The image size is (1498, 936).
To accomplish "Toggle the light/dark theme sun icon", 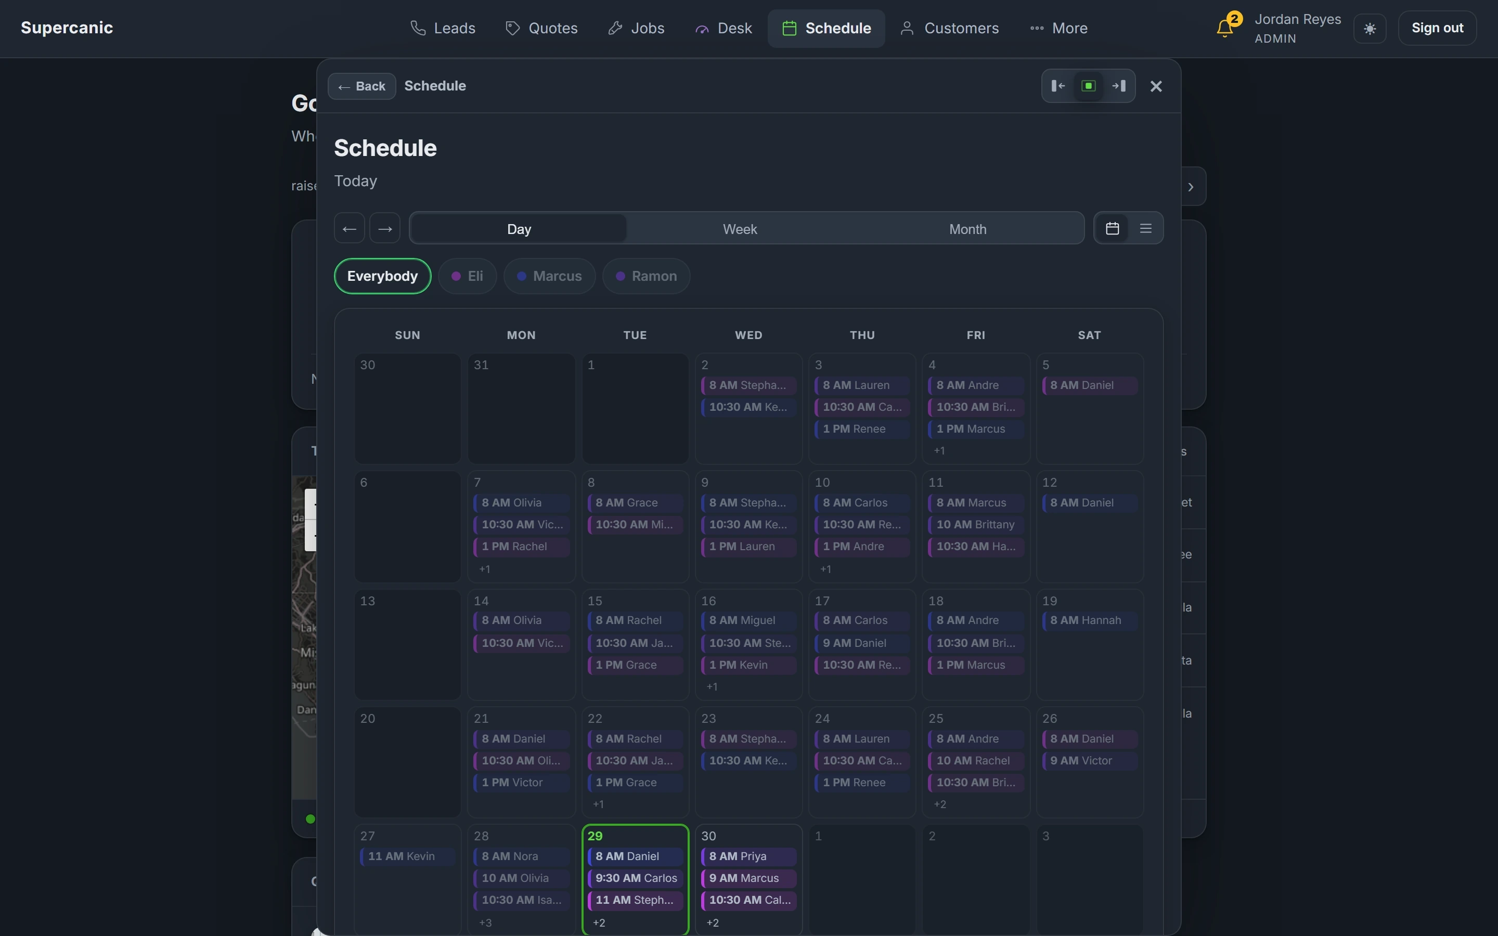I will pyautogui.click(x=1369, y=29).
